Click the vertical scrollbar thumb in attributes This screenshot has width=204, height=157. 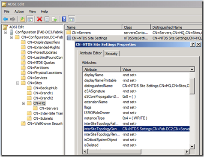192,86
